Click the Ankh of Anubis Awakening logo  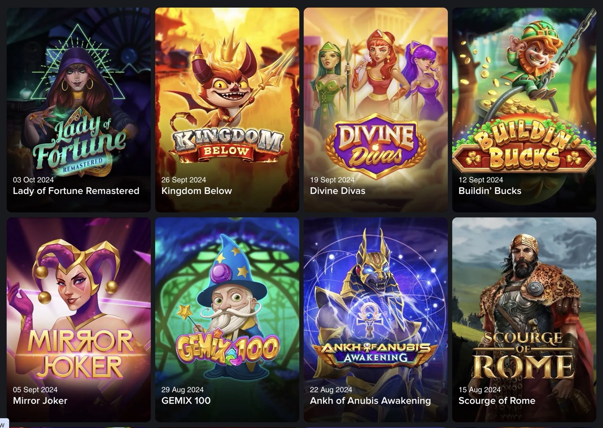click(x=376, y=351)
